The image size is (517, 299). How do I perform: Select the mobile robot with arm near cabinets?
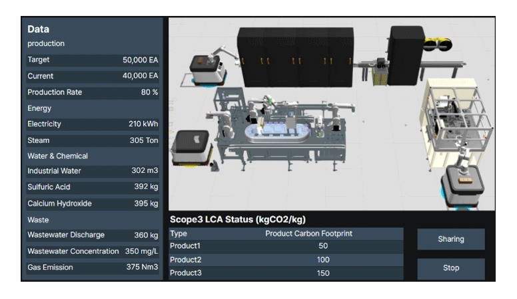(x=209, y=67)
